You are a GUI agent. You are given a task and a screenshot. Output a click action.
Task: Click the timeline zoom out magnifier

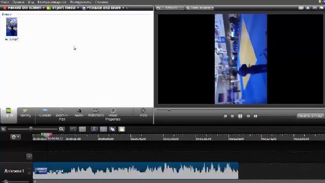click(x=4, y=129)
